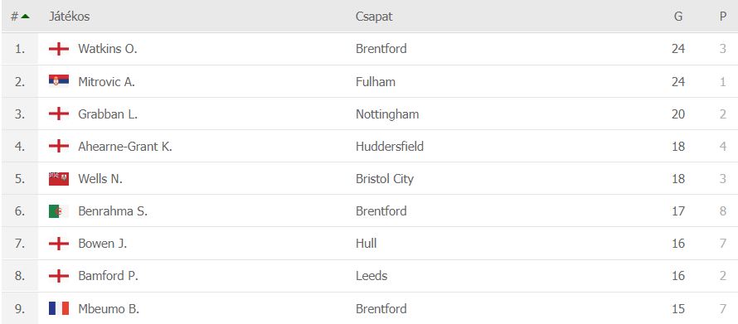Click England flag next to Bowen J.
Screen dimensions: 738x324
pos(59,244)
